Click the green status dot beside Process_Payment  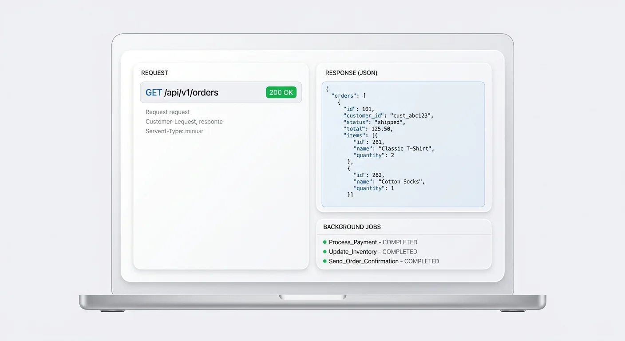325,242
